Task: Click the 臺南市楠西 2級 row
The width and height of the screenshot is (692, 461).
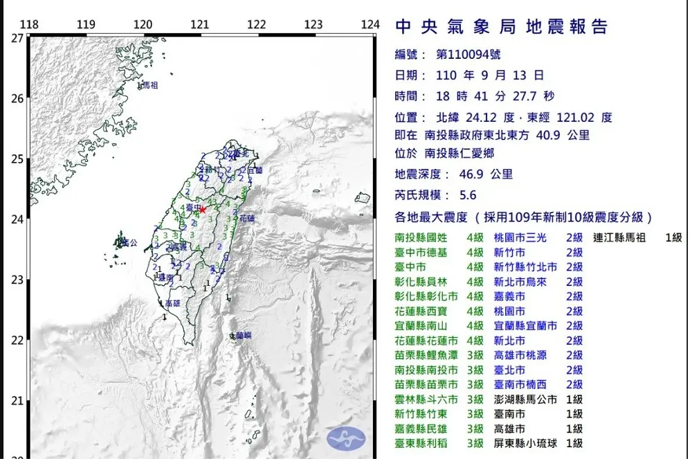Action: click(538, 385)
